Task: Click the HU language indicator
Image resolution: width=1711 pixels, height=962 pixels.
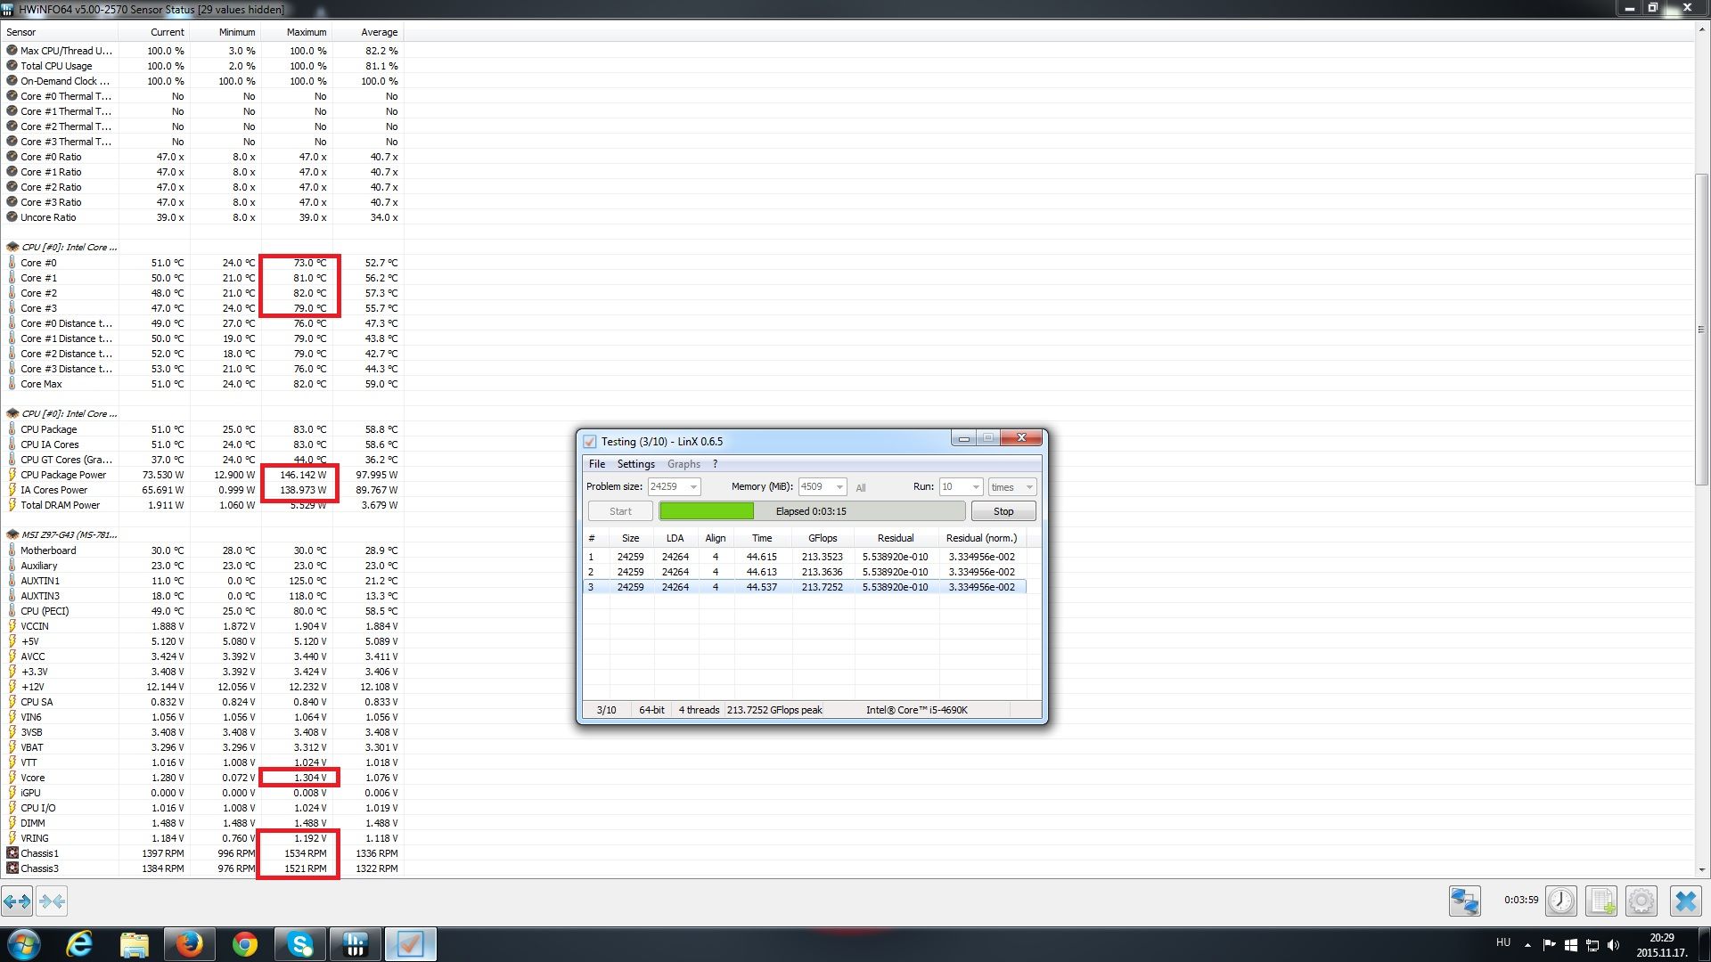Action: click(x=1503, y=942)
